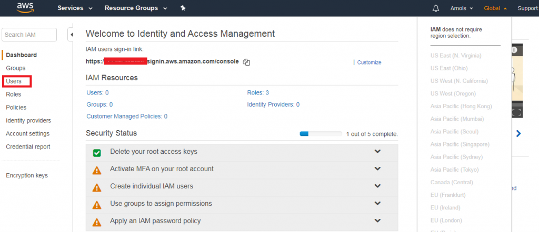The height and width of the screenshot is (232, 539).
Task: Open the notifications bell
Action: [435, 8]
